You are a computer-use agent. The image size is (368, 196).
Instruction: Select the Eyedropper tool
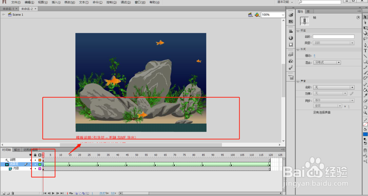click(x=365, y=95)
